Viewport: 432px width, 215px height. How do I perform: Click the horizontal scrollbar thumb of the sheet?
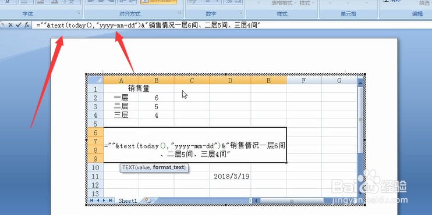coord(292,200)
